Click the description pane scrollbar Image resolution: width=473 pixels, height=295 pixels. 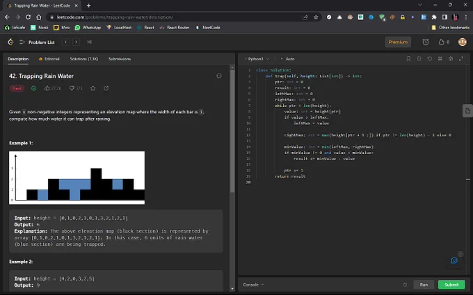(x=232, y=132)
